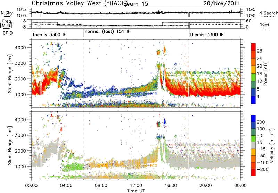
Task: Click the '28' power colorbar tick
Action: click(259, 51)
